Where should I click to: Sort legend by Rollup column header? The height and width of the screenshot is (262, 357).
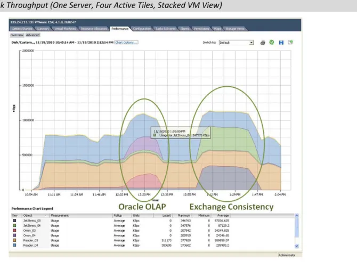click(x=122, y=216)
